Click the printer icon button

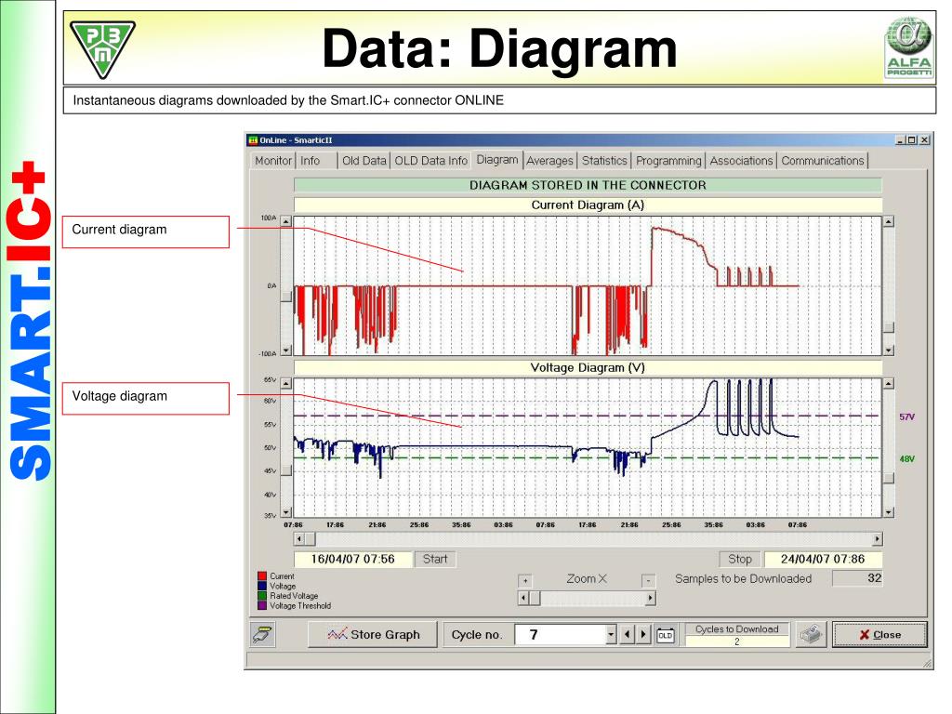811,634
